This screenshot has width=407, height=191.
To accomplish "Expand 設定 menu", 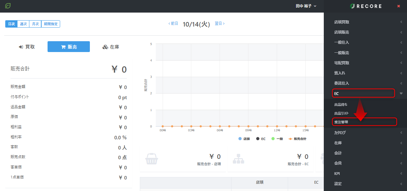I will pos(365,184).
